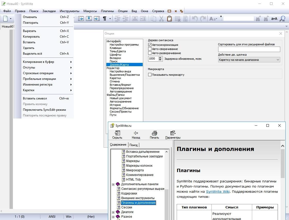Open the Справка menu
289x220 pixels.
pyautogui.click(x=158, y=11)
